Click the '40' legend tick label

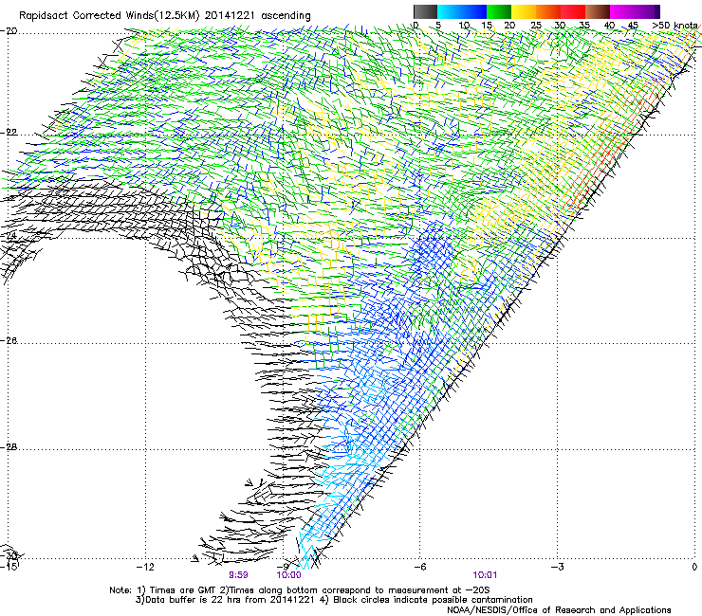pyautogui.click(x=609, y=26)
